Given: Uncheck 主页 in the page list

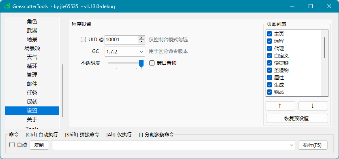Looking at the screenshot, I should 269,34.
